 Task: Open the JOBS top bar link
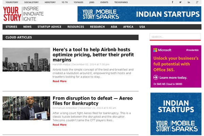92,2
